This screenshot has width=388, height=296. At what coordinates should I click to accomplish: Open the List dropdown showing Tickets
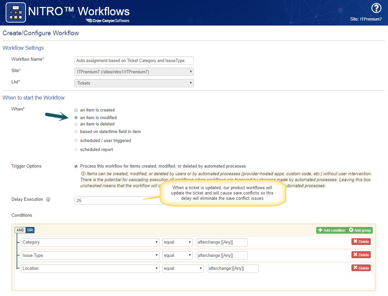(134, 83)
